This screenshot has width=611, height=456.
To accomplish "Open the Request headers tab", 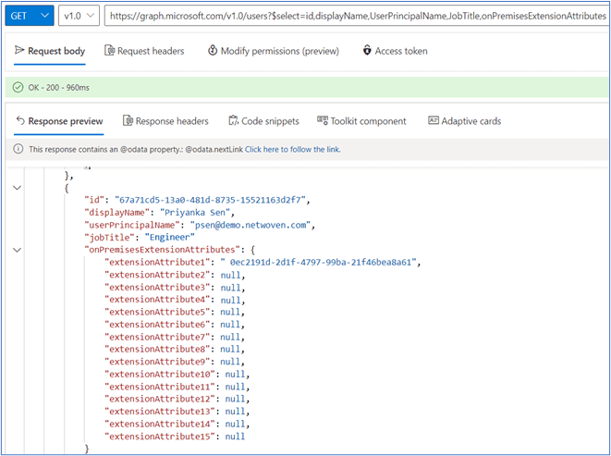I will (144, 51).
